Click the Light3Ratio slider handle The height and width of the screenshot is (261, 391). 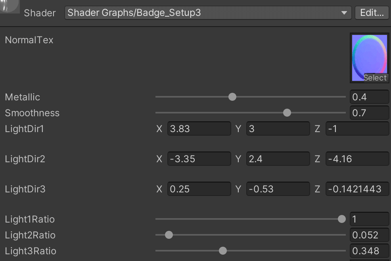coord(223,251)
